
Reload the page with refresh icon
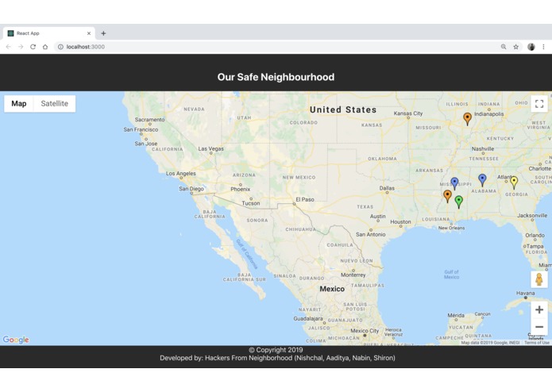point(33,47)
